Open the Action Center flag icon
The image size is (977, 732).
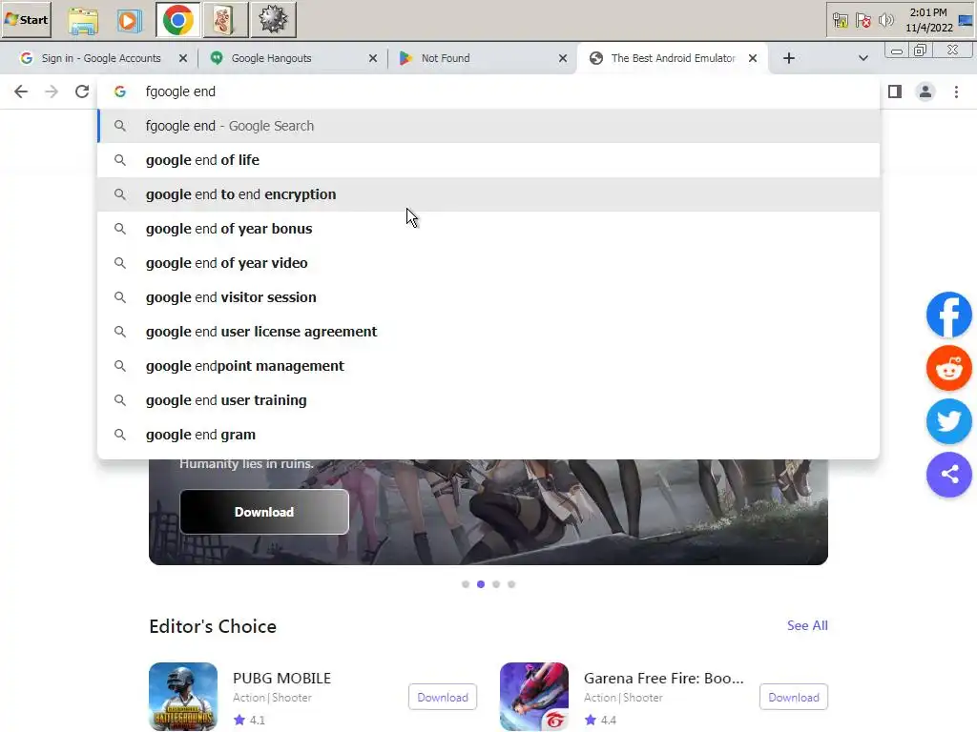pyautogui.click(x=863, y=21)
